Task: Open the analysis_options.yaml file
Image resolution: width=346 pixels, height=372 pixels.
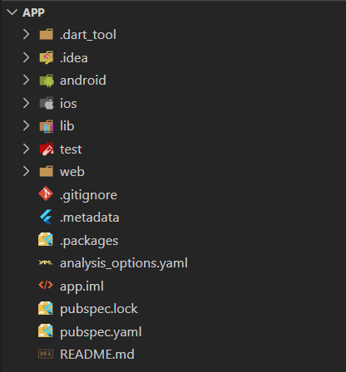Action: tap(124, 263)
